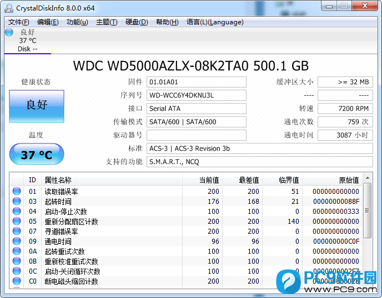382x298 pixels.
Task: Open the 帮助(H) menu
Action: tap(167, 22)
